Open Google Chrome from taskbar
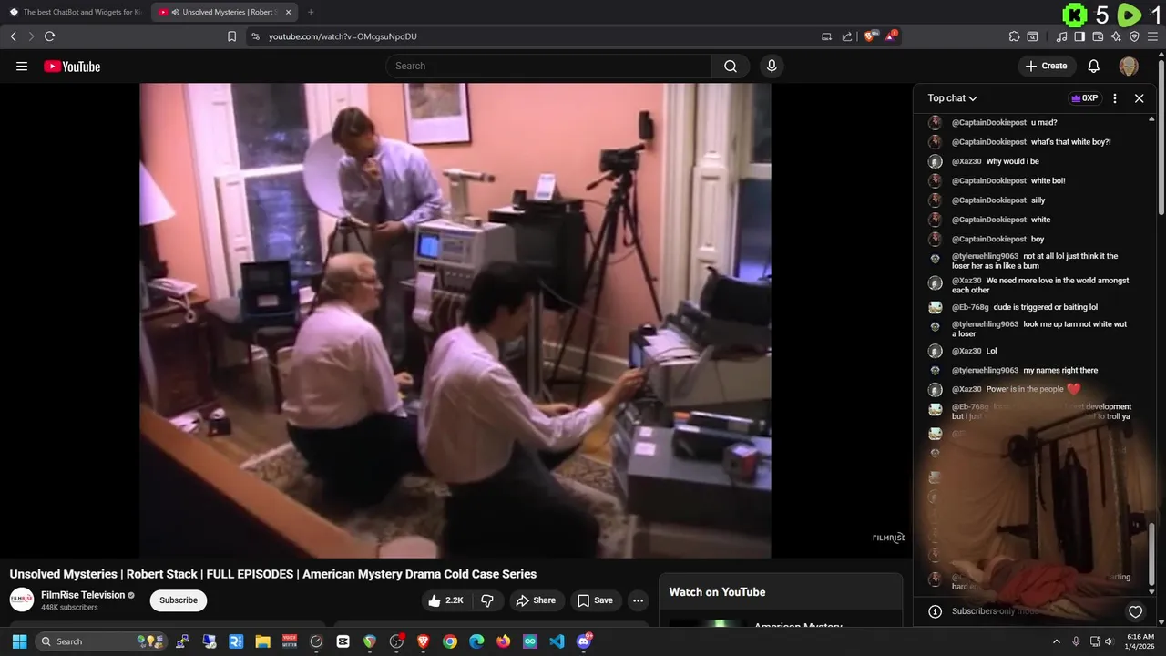Image resolution: width=1166 pixels, height=656 pixels. 450,641
